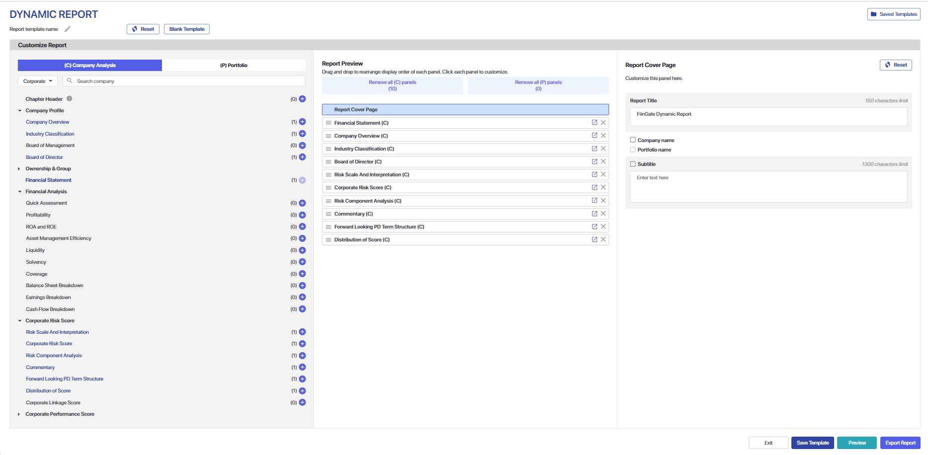This screenshot has height=455, width=928.
Task: Click Remove all (C) panels
Action: (392, 85)
